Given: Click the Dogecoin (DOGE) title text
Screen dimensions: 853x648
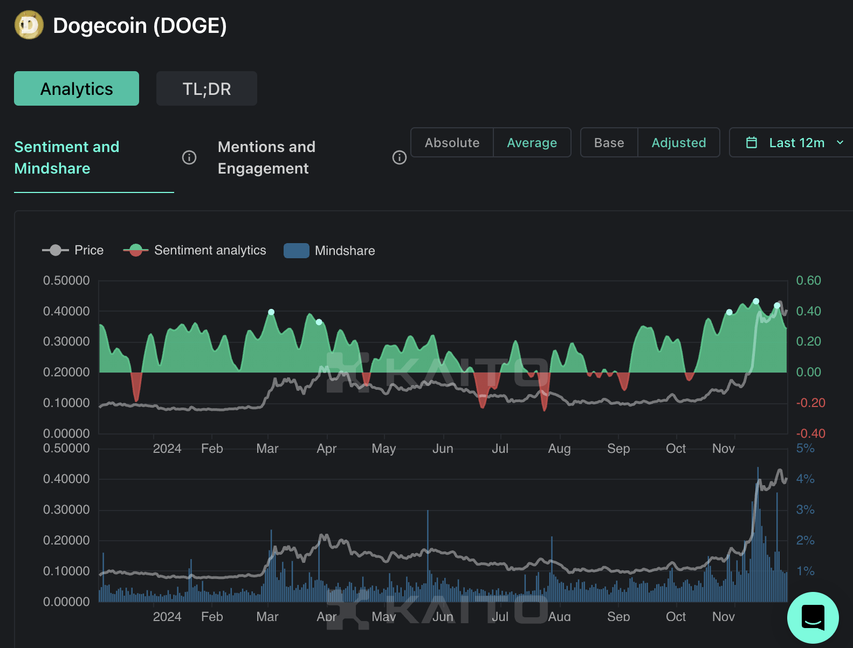Looking at the screenshot, I should pyautogui.click(x=140, y=25).
